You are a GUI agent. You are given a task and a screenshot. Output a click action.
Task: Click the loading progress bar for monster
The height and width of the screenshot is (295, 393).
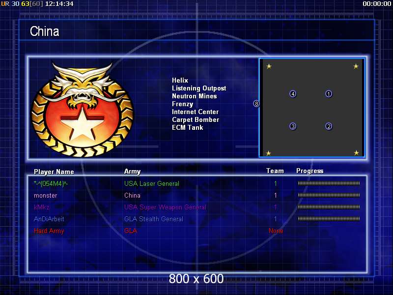pos(329,195)
